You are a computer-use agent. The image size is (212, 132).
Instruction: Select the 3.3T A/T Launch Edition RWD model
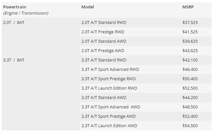pyautogui.click(x=109, y=88)
